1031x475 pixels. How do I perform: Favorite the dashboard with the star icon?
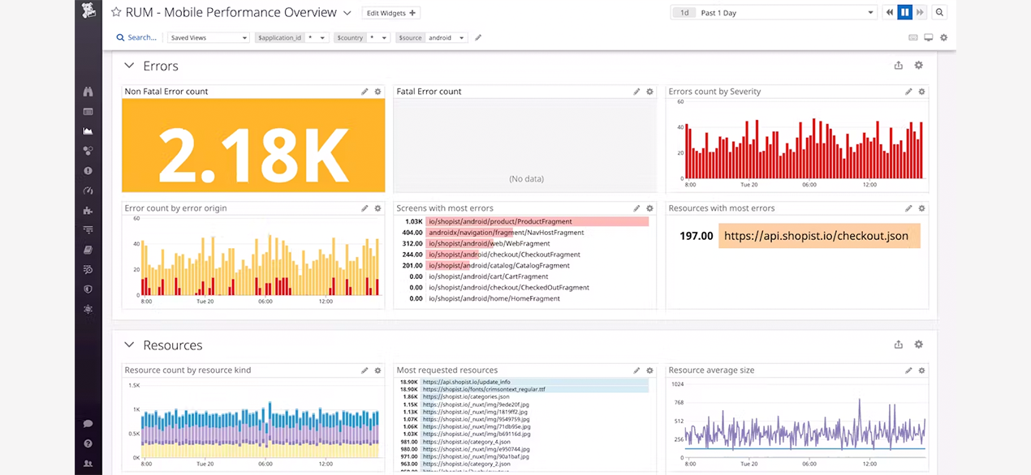click(x=116, y=13)
